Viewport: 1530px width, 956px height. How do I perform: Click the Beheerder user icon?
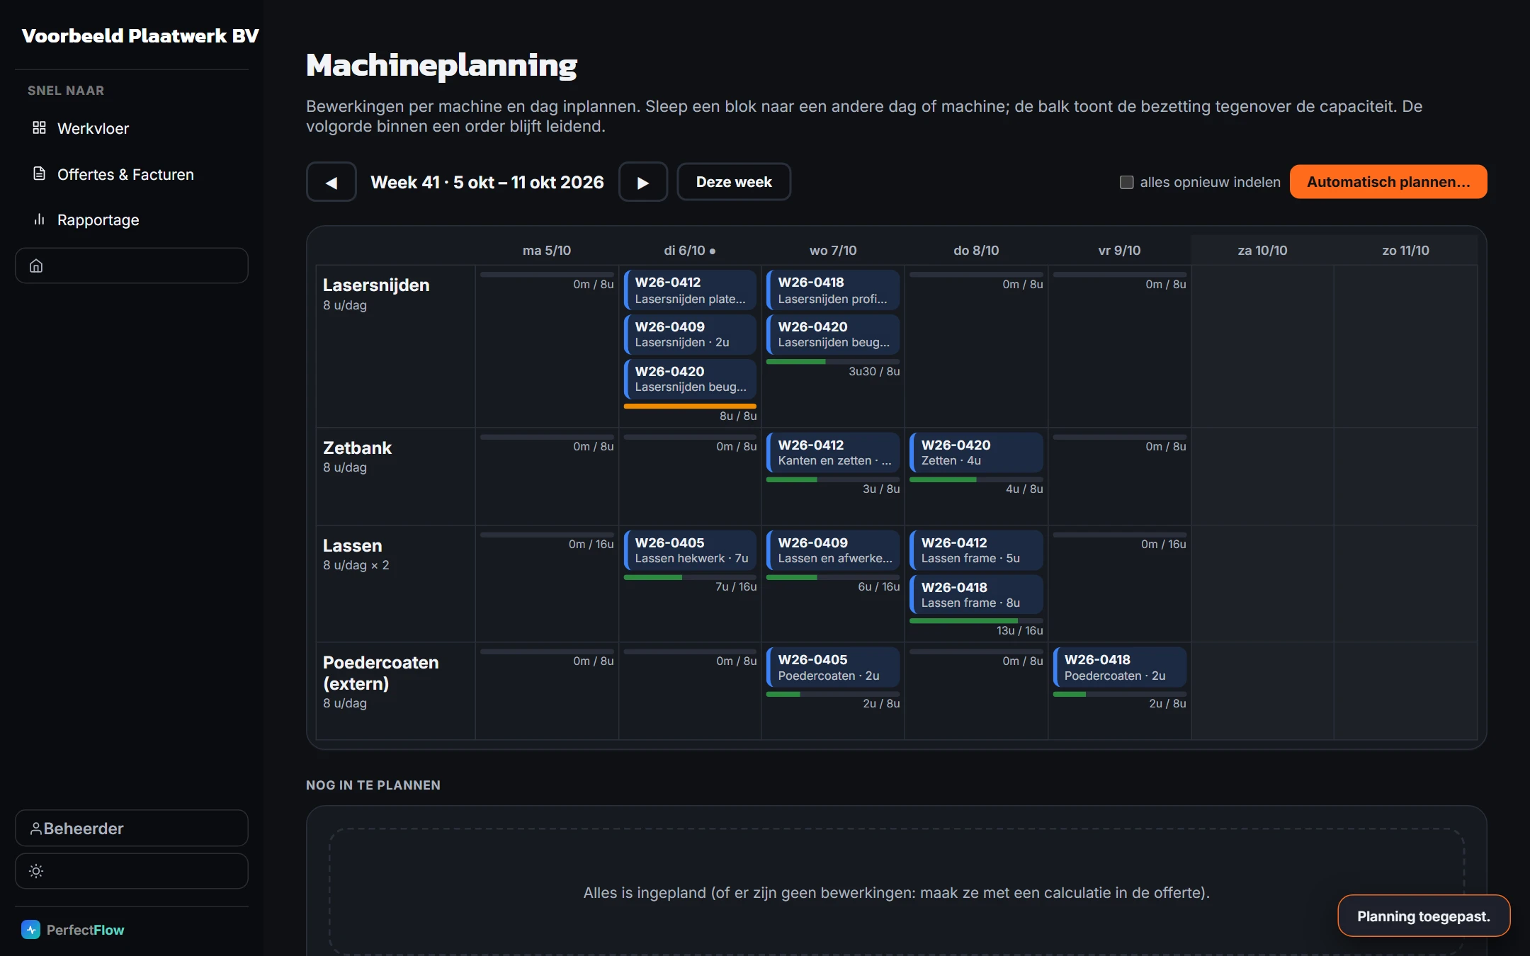pyautogui.click(x=35, y=829)
